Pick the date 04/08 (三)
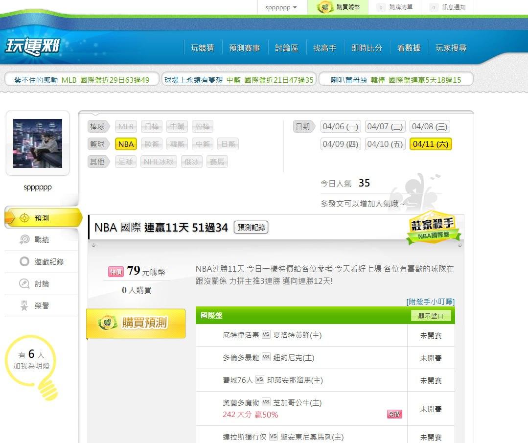This screenshot has width=528, height=443. click(x=430, y=127)
